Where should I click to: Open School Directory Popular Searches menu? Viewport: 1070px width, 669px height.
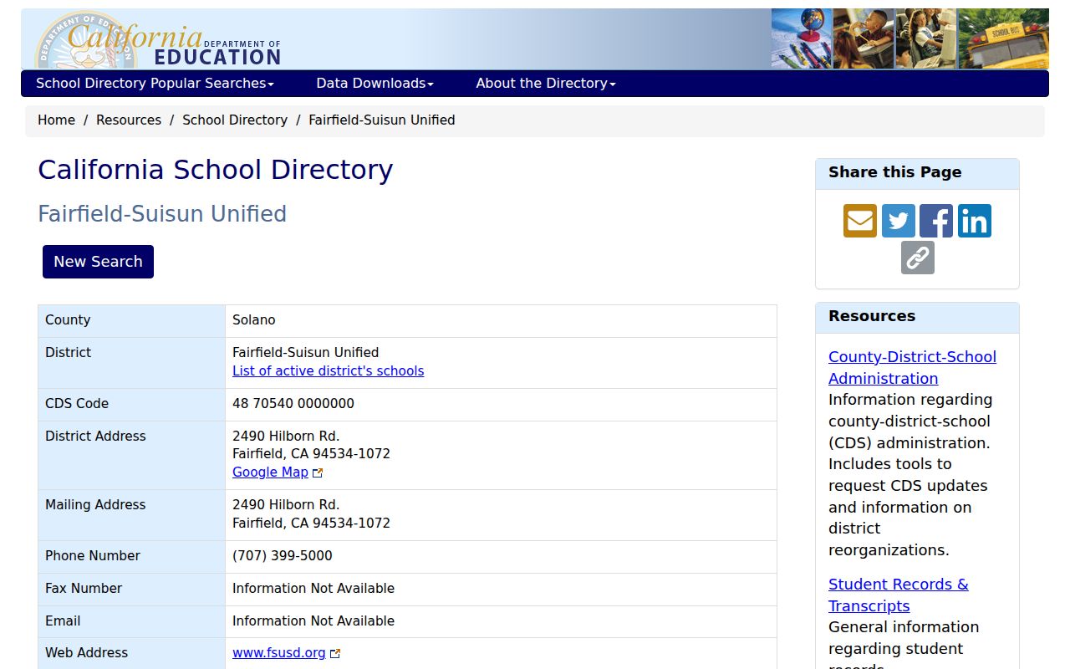[x=155, y=84]
